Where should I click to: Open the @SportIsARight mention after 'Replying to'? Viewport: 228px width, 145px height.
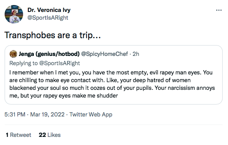coord(60,63)
